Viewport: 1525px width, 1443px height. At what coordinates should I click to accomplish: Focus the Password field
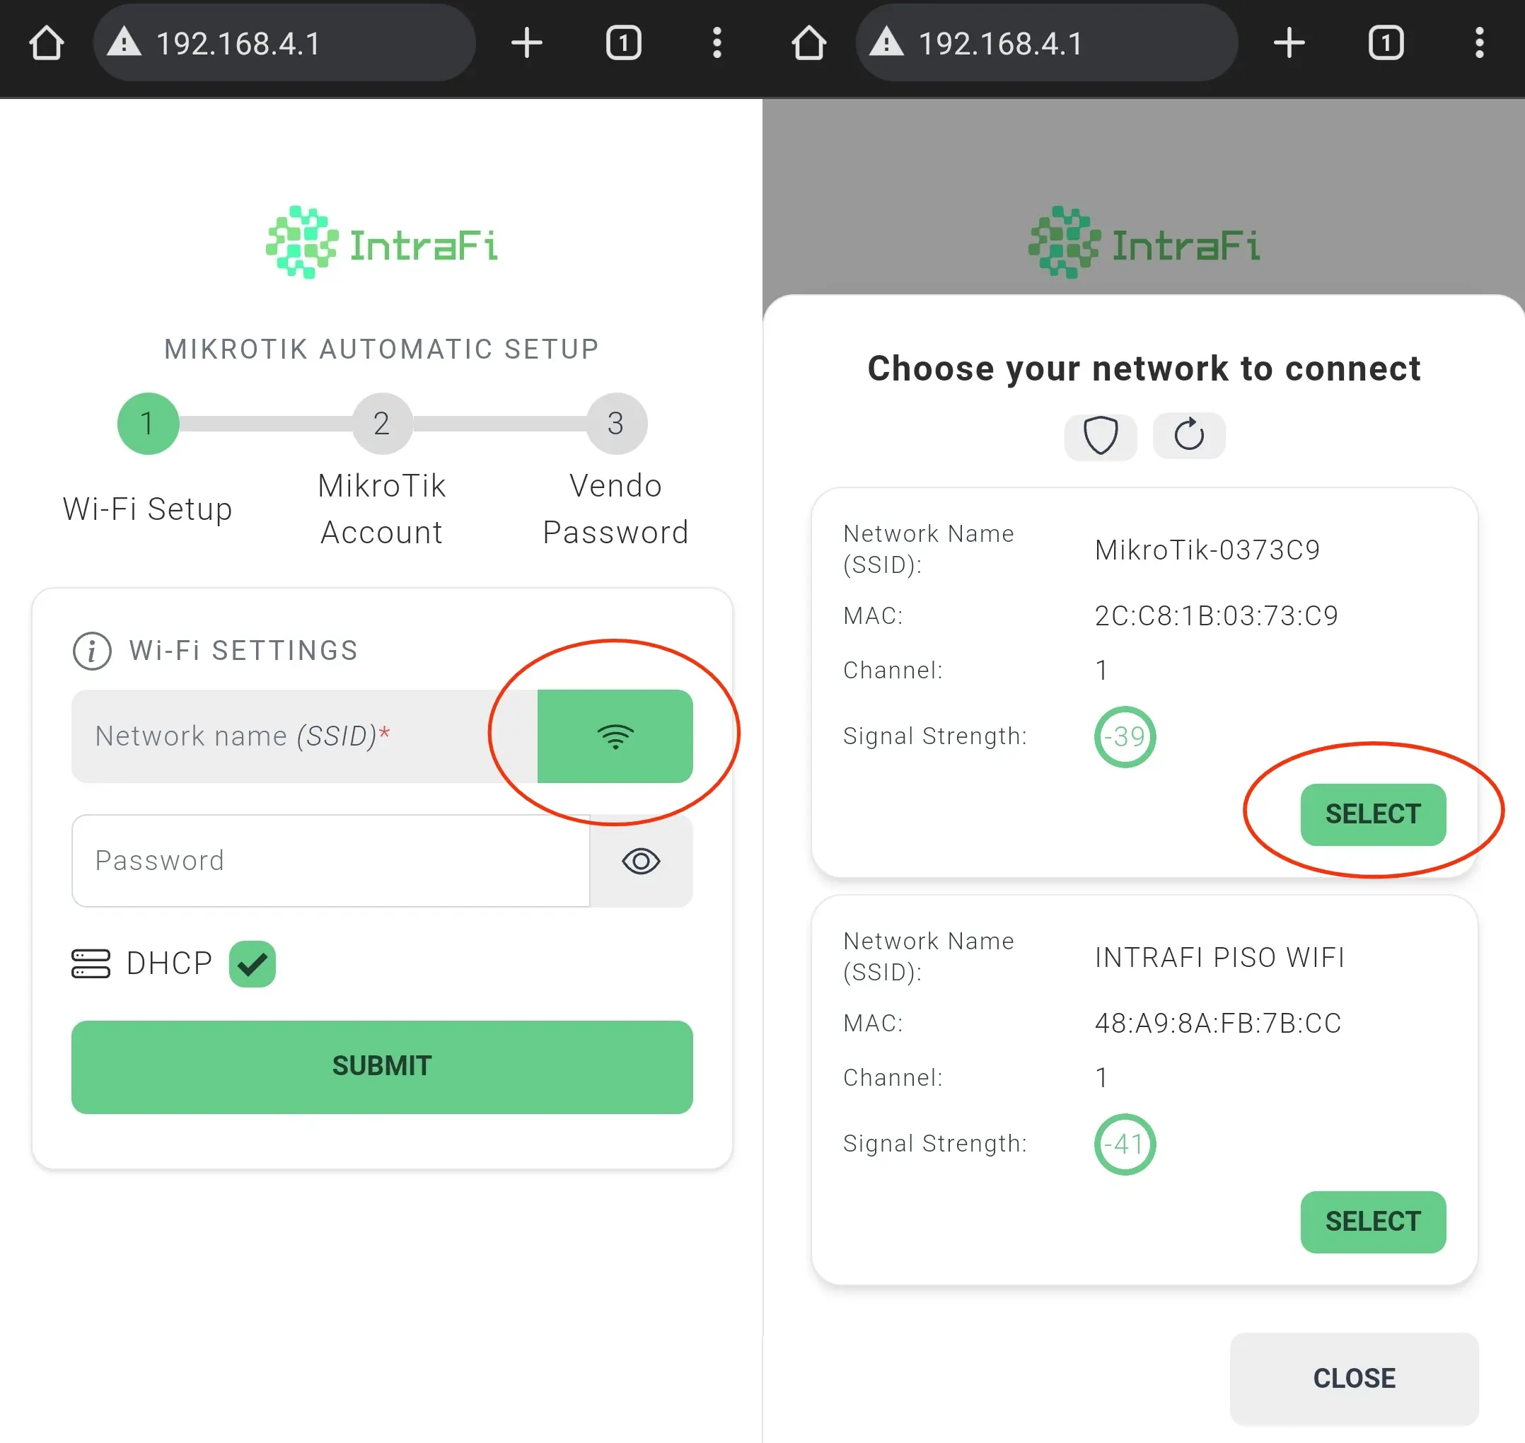[331, 861]
